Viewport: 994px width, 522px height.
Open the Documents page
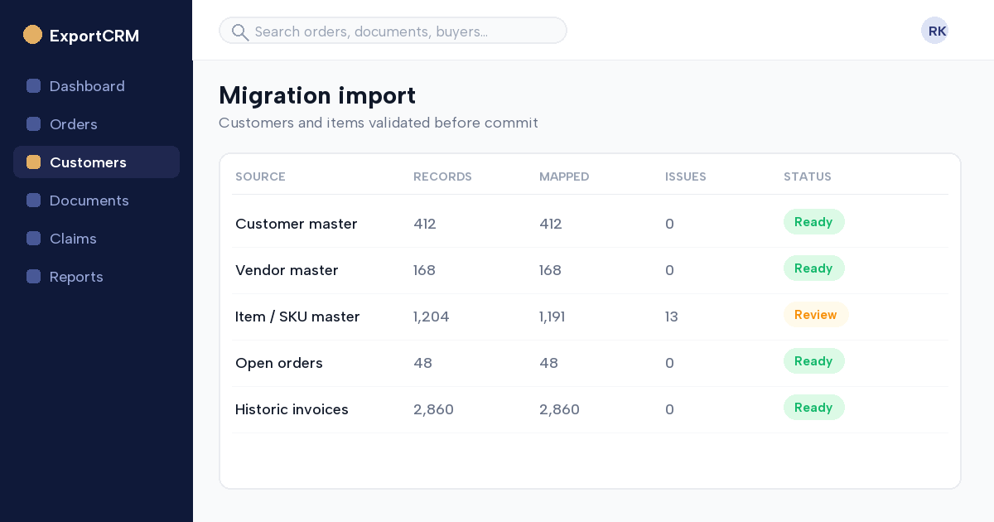96,201
